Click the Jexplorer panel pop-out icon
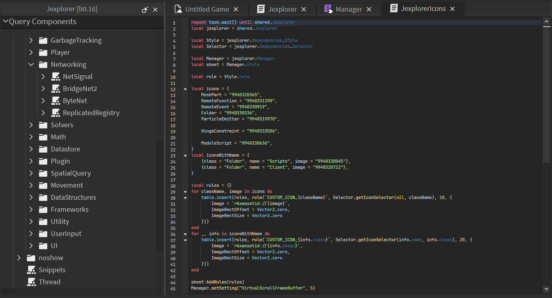552x298 pixels. pos(145,10)
